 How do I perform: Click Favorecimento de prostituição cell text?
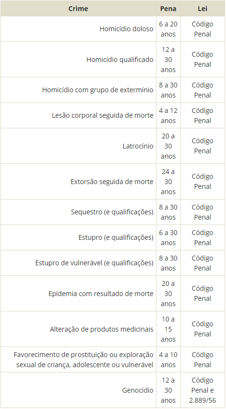coord(83,359)
